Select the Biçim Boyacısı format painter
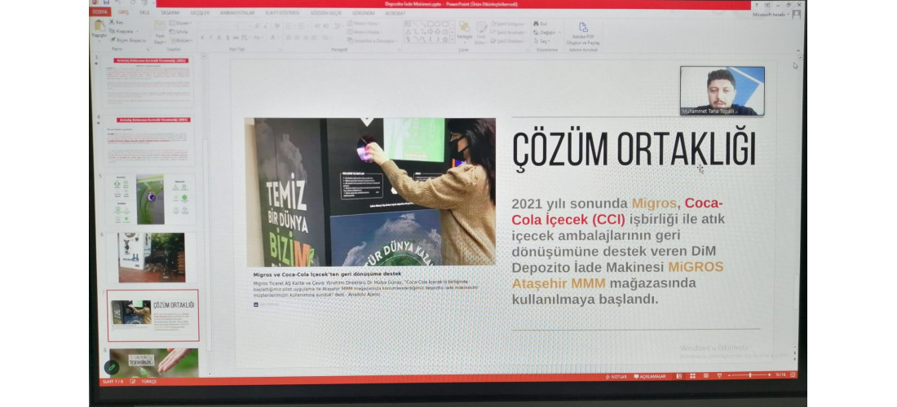 [129, 39]
